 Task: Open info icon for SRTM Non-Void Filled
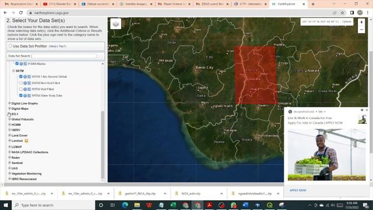click(x=25, y=83)
